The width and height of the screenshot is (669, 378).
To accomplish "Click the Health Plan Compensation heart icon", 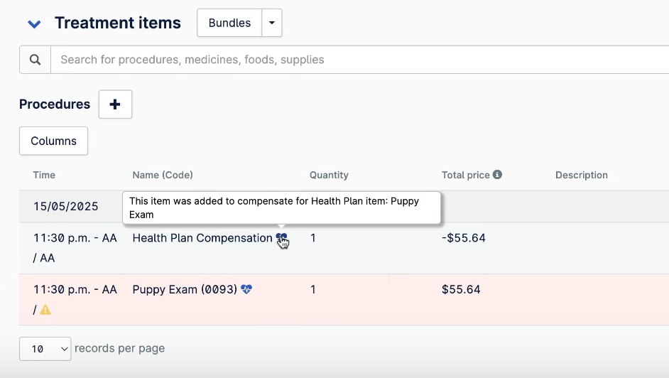I will [x=281, y=238].
